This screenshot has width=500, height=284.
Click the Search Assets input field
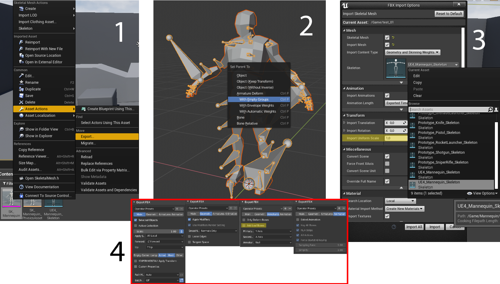click(x=448, y=110)
